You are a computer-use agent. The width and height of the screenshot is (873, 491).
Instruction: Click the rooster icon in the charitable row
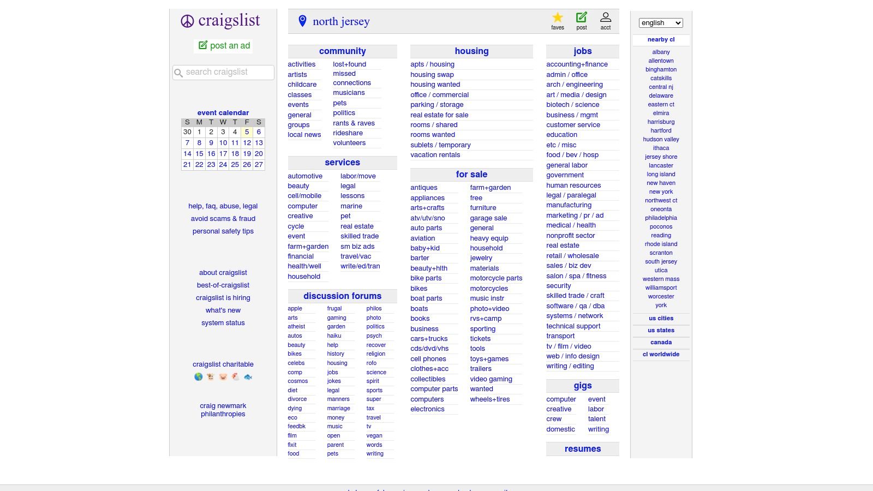[x=235, y=376]
